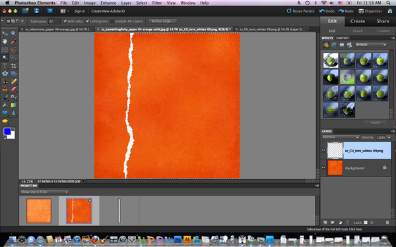Open the Artistic effects category dropdown
The width and height of the screenshot is (396, 247).
pos(371,45)
